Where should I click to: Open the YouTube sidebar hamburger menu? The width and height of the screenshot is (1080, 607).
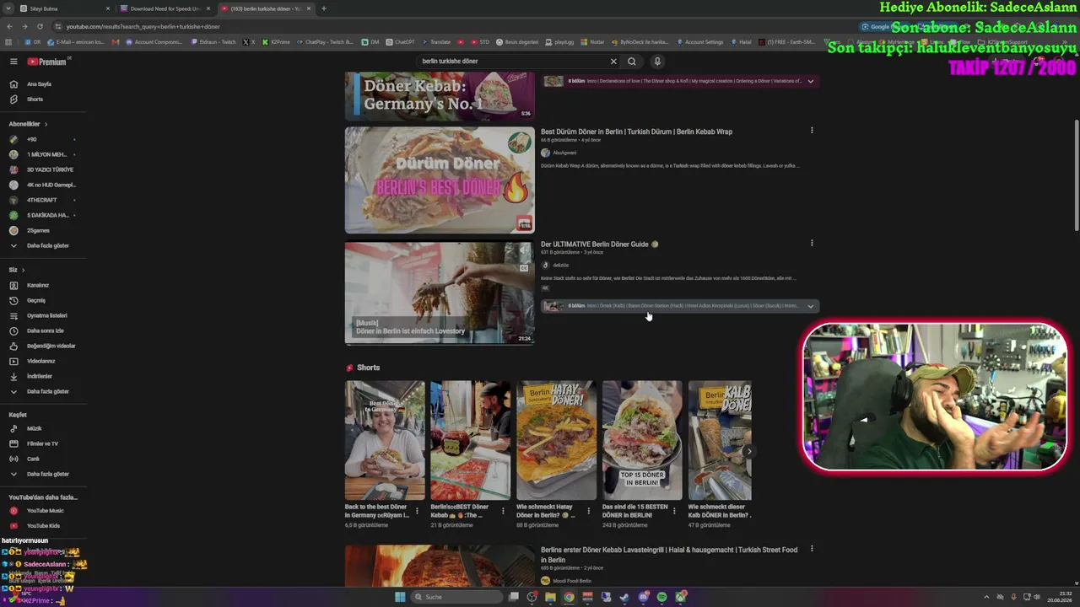13,62
